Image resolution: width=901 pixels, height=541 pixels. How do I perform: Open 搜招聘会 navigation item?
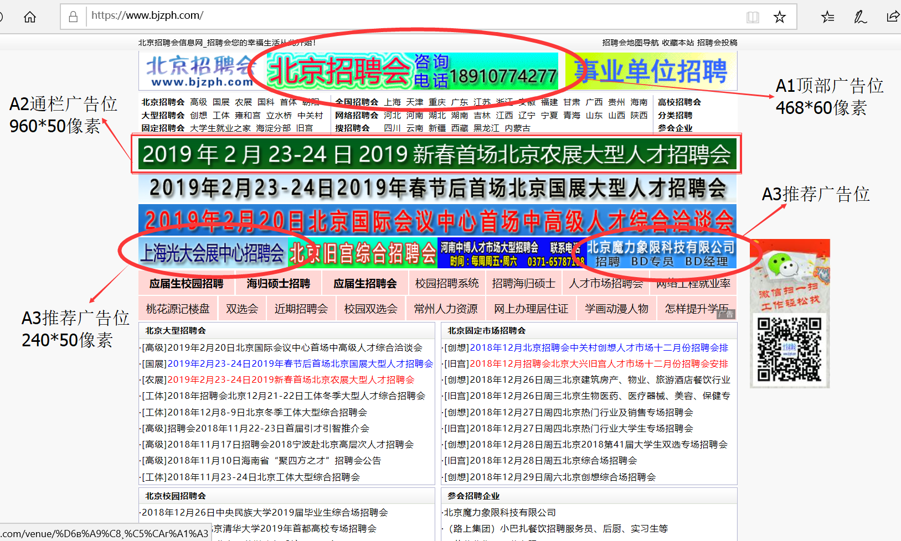(x=352, y=128)
